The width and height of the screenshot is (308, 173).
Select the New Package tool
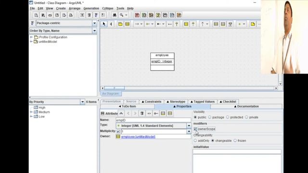coord(120,24)
